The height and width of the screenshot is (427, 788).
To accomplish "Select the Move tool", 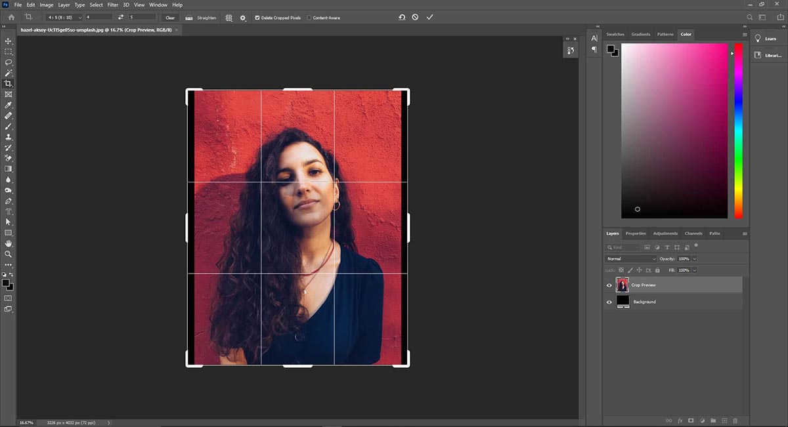I will point(9,41).
